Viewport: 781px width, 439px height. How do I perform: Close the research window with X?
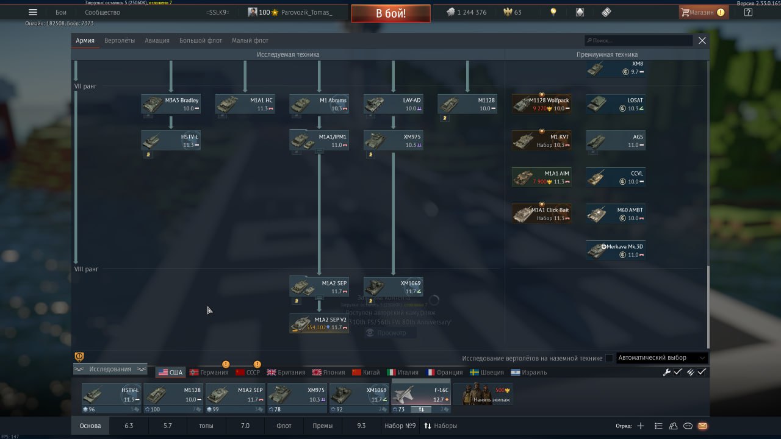702,40
